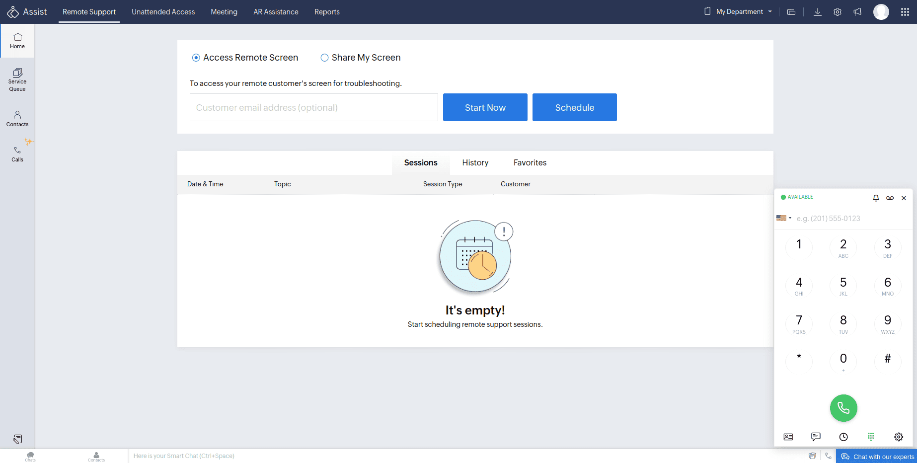Open dialer settings gear icon
Screen dimensions: 917x463
pyautogui.click(x=899, y=437)
